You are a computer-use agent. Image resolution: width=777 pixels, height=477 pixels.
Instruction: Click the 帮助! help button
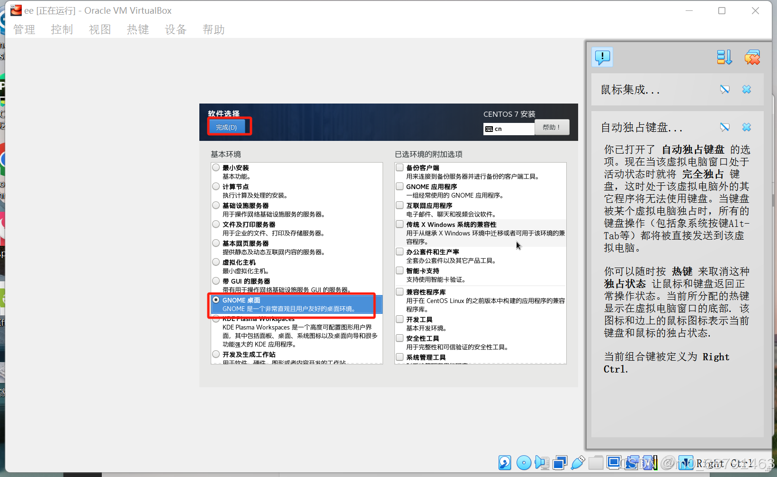coord(552,127)
